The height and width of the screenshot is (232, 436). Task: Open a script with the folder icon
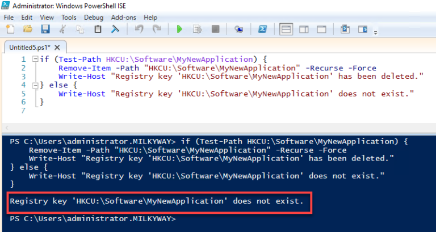tap(27, 29)
